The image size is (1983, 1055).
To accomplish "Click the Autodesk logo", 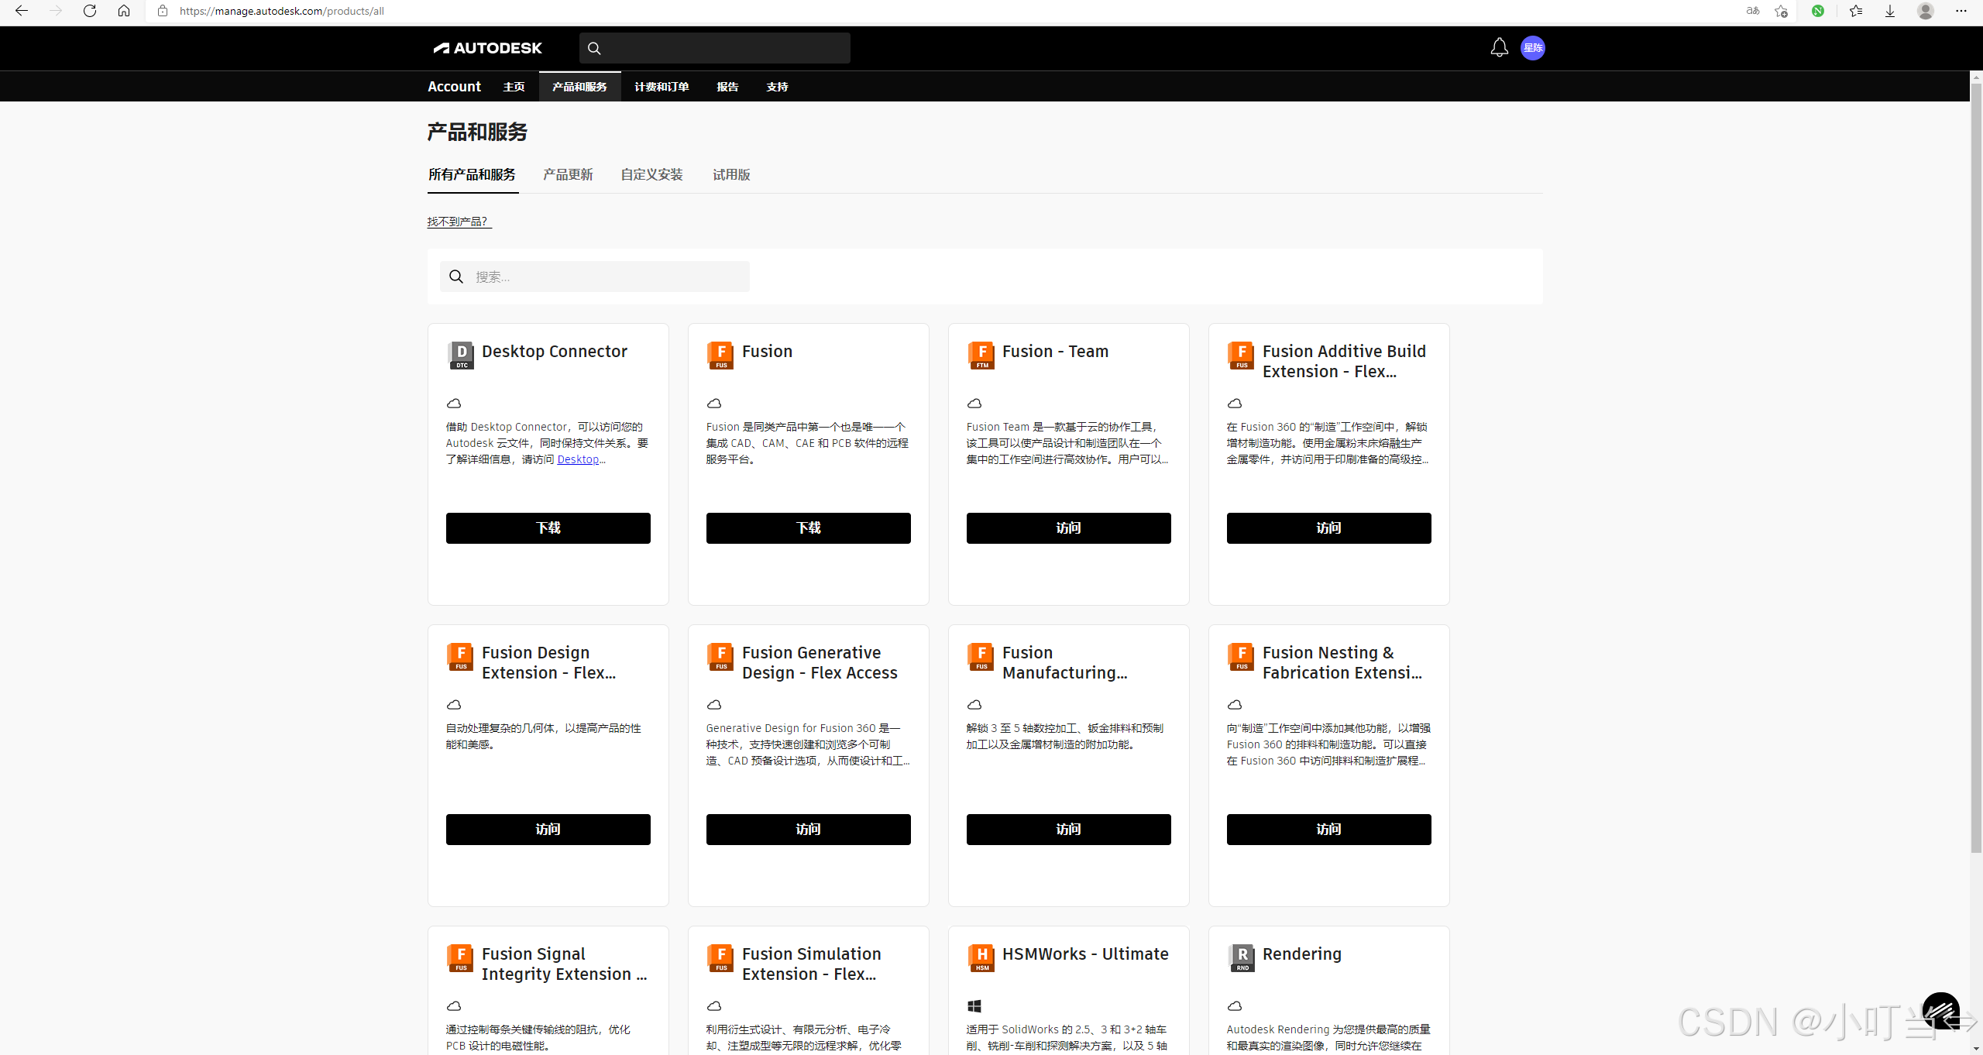I will coord(488,48).
